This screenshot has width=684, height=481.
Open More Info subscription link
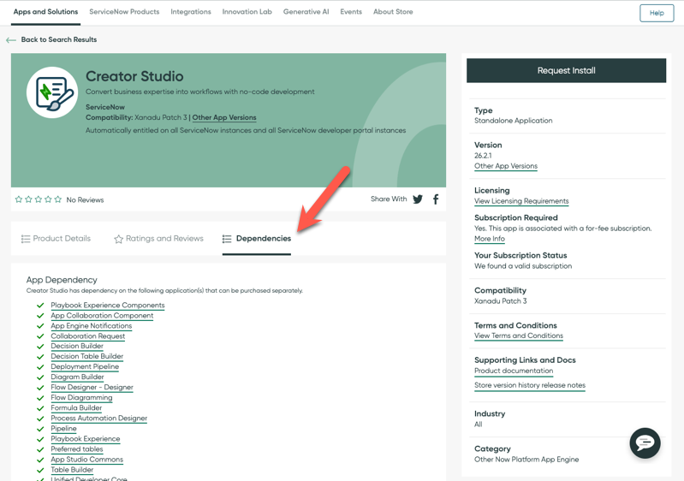(x=490, y=239)
